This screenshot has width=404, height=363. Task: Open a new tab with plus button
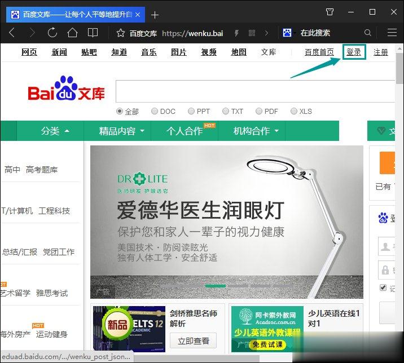(x=155, y=15)
